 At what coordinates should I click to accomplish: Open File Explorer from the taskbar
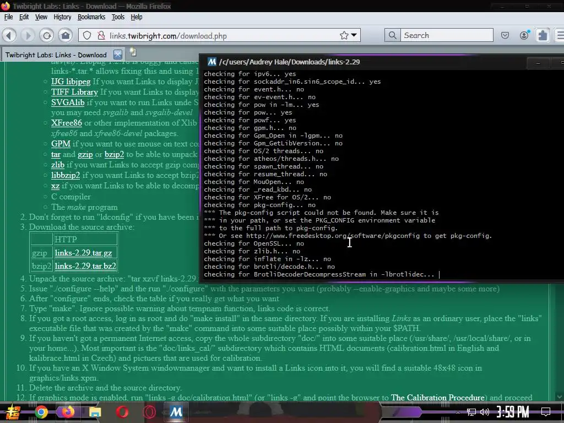point(95,412)
